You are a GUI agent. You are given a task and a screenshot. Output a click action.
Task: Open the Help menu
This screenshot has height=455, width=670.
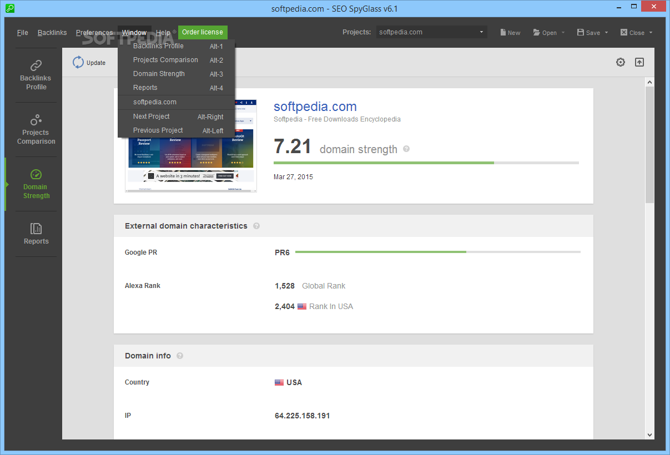[163, 32]
